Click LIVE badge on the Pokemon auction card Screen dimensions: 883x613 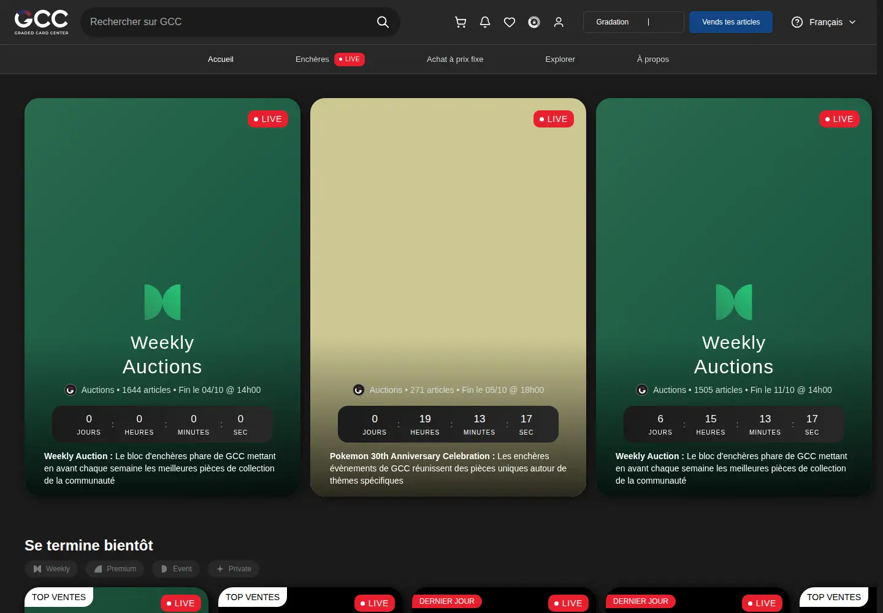[554, 119]
